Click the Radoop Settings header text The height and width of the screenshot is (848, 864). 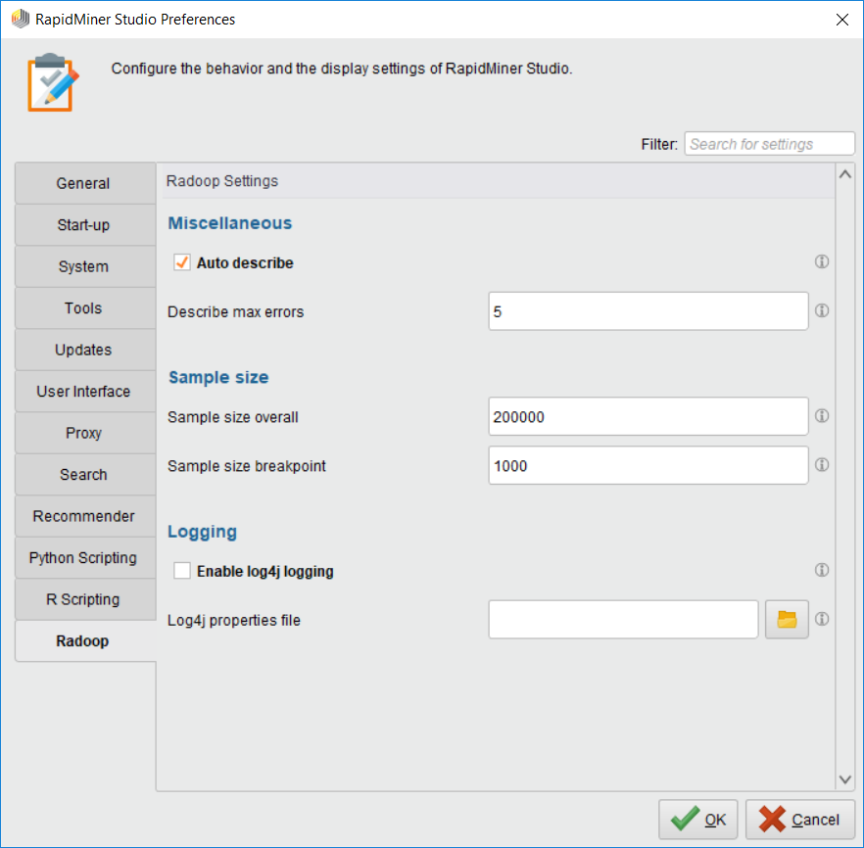222,181
